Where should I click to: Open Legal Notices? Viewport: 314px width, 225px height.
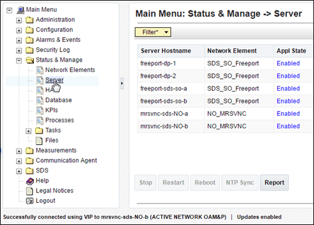pos(55,190)
